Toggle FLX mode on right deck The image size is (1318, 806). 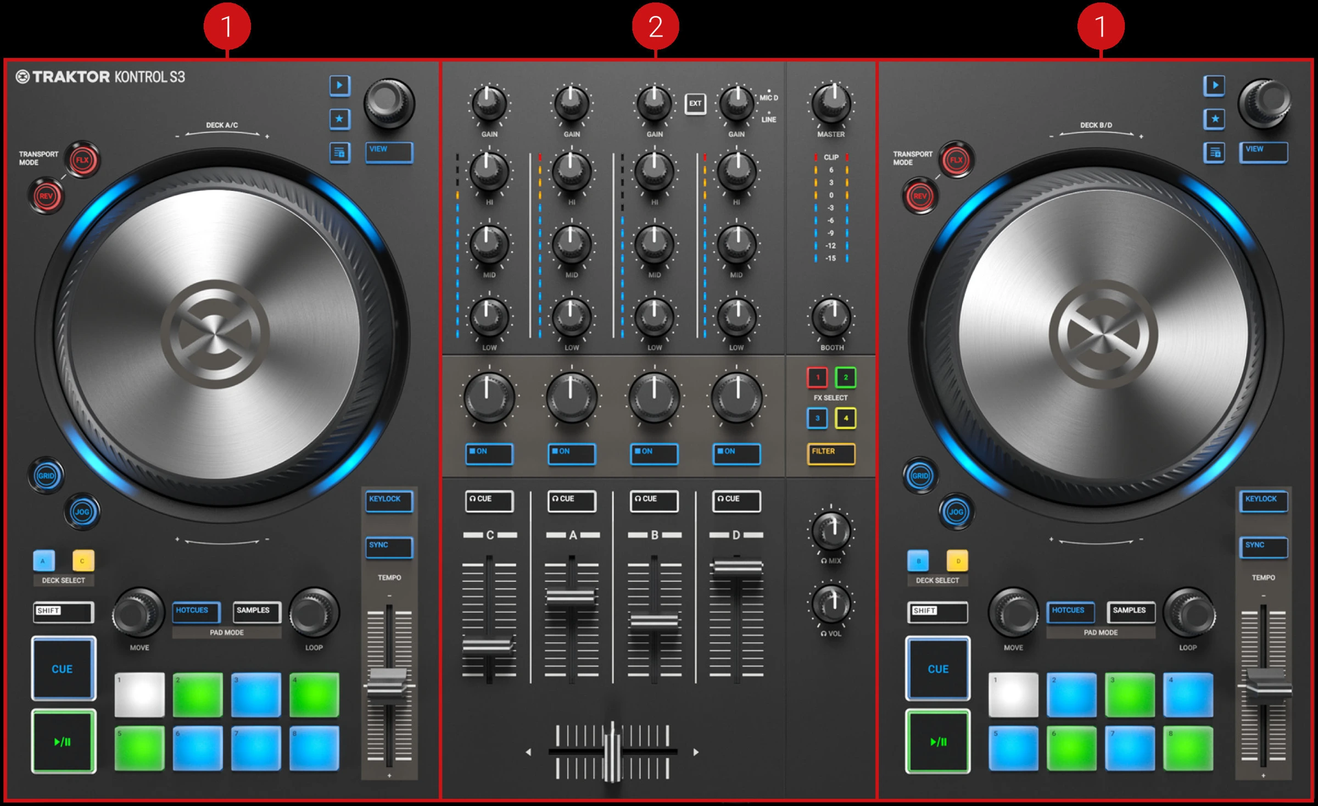tap(957, 160)
